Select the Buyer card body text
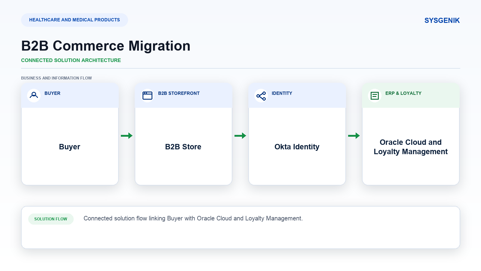The width and height of the screenshot is (481, 271). [70, 147]
